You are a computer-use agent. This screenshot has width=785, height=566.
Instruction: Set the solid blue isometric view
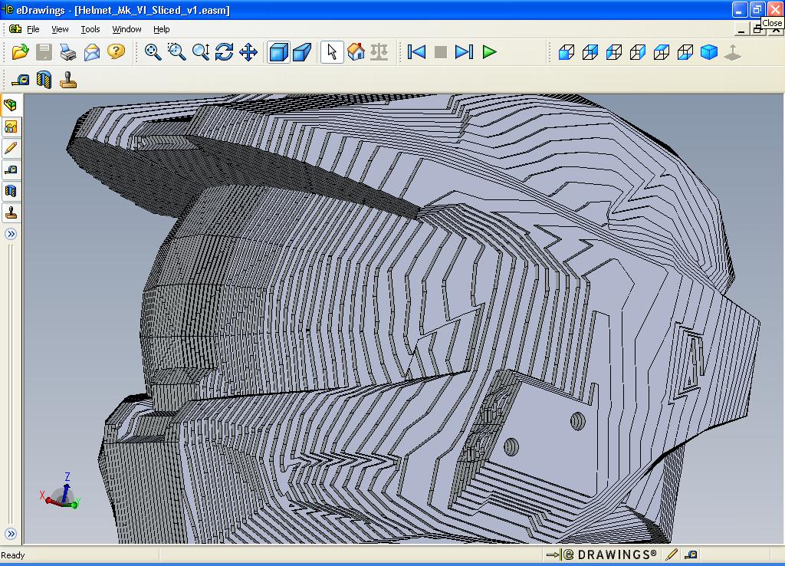pyautogui.click(x=709, y=52)
